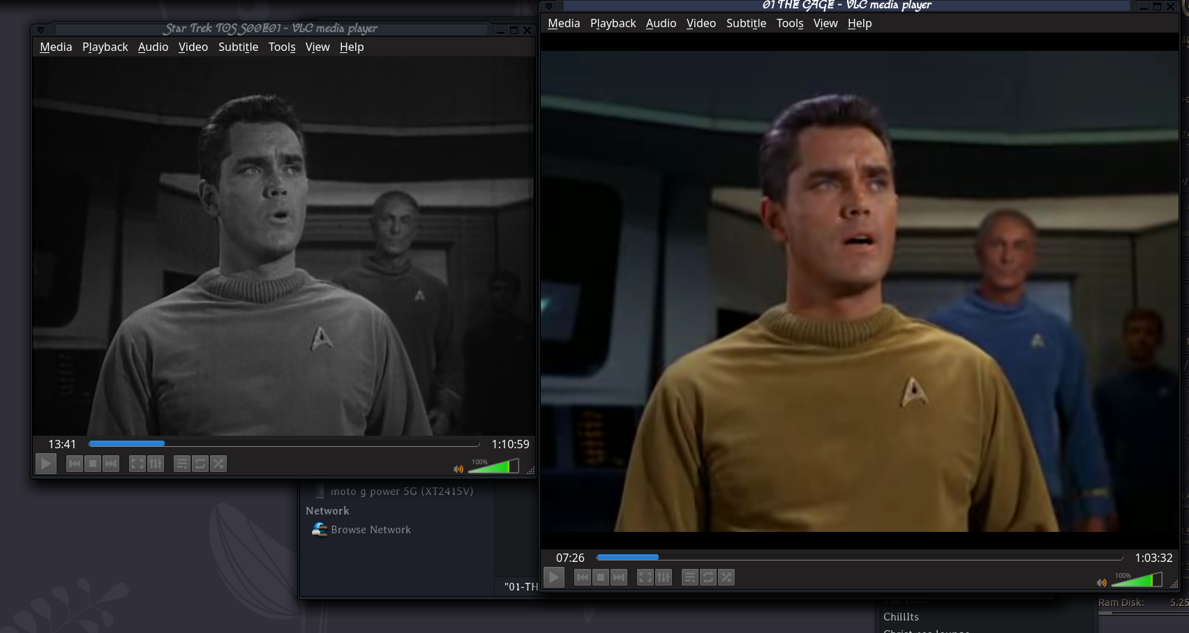1189x633 pixels.
Task: Stop playback in THE CAGE window
Action: [x=601, y=577]
